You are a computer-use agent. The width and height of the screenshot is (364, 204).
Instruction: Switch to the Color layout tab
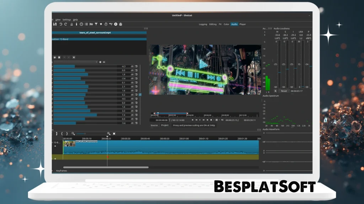[x=226, y=24]
